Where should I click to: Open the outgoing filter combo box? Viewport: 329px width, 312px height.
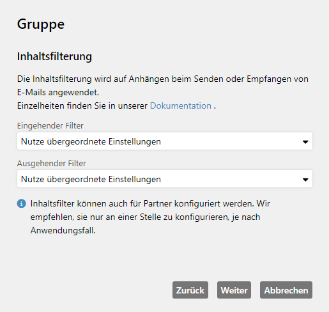click(165, 179)
